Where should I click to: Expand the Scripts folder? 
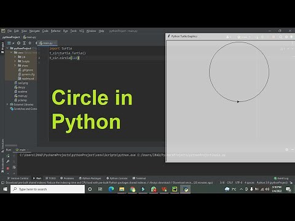(x=15, y=61)
